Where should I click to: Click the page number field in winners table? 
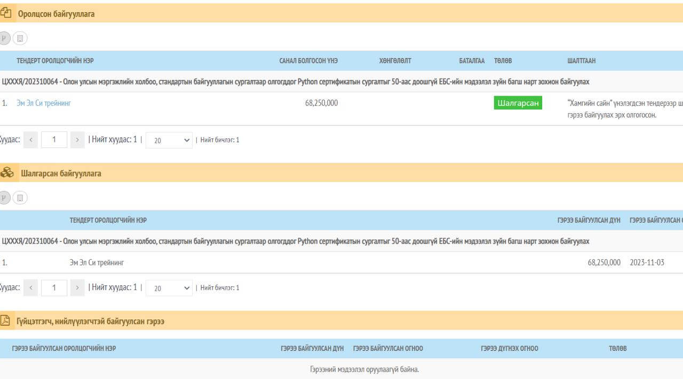click(54, 288)
